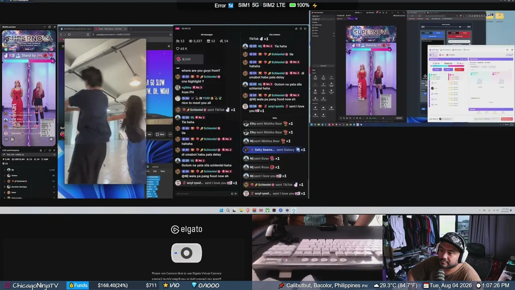Dismiss the Salty Seama Galaxy gift with x
This screenshot has width=515, height=290.
click(x=252, y=150)
